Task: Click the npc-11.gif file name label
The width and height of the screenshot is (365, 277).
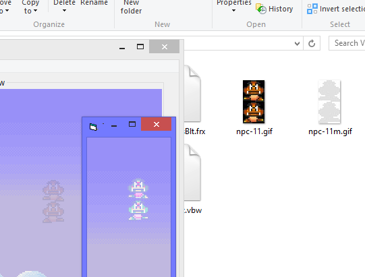Action: click(x=254, y=131)
